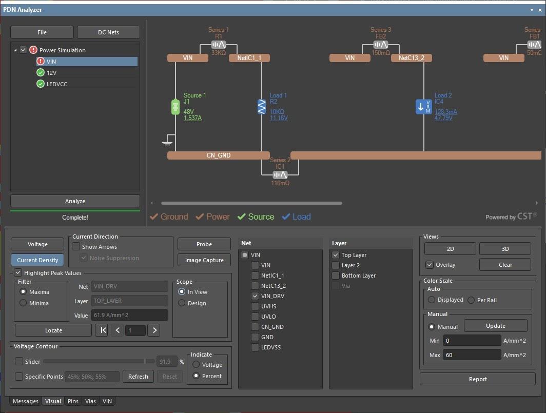This screenshot has width=546, height=413.
Task: Switch to Voltage display mode
Action: tap(37, 244)
